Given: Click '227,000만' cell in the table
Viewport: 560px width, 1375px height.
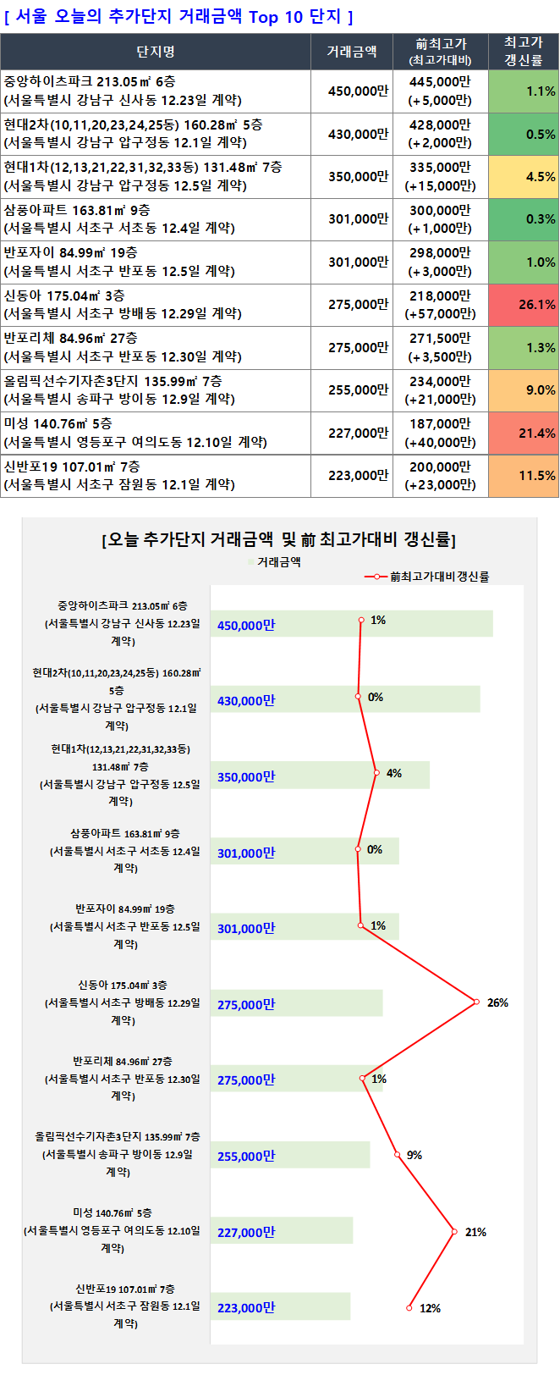Looking at the screenshot, I should coord(352,433).
